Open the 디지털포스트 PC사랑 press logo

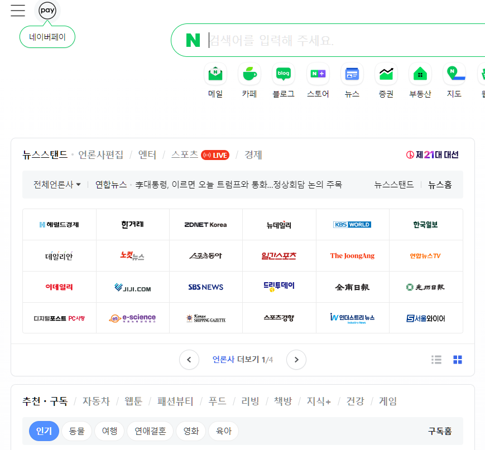[59, 318]
